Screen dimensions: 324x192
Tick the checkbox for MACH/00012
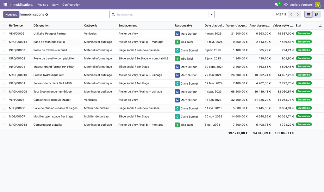(4, 125)
